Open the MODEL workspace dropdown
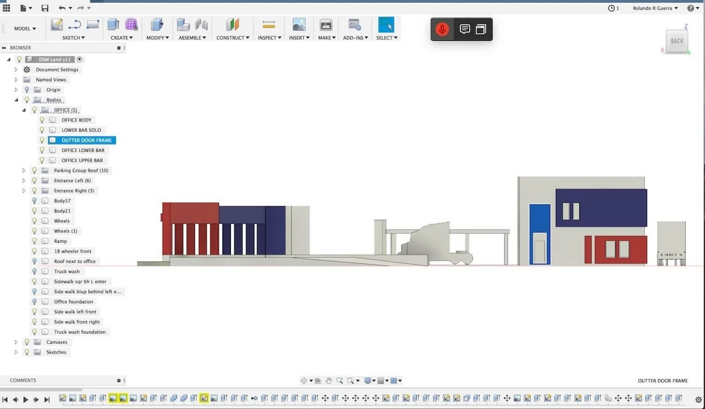This screenshot has height=409, width=705. coord(25,29)
